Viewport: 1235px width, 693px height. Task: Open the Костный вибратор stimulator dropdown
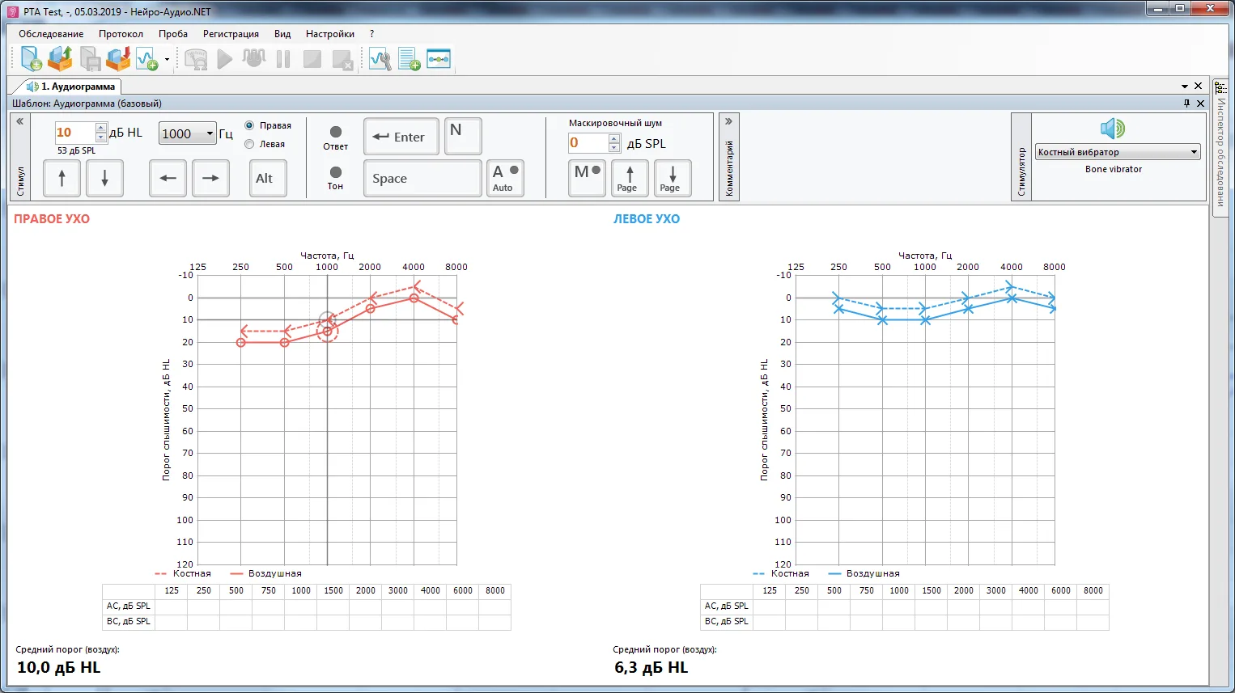[x=1117, y=152]
